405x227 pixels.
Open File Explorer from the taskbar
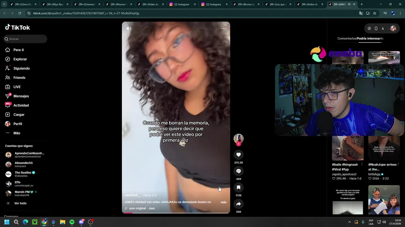pos(63,222)
